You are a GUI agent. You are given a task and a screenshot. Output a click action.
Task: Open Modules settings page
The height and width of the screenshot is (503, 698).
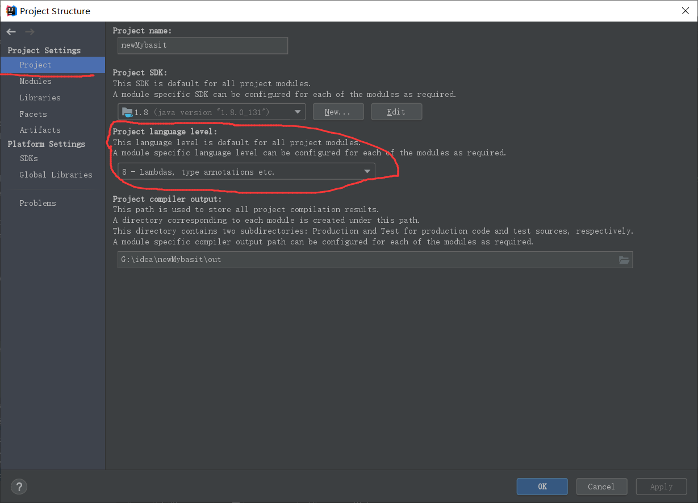coord(35,82)
